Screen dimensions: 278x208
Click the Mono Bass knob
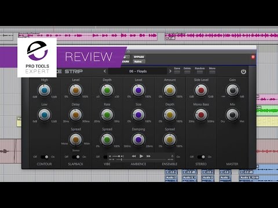tap(201, 115)
